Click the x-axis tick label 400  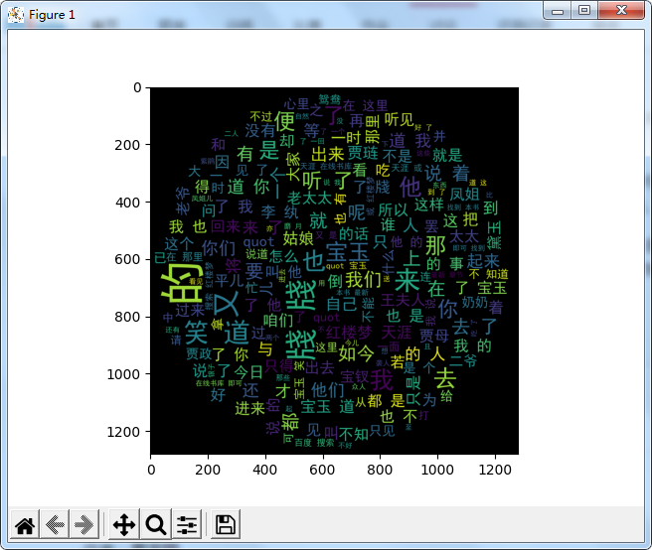(x=264, y=470)
